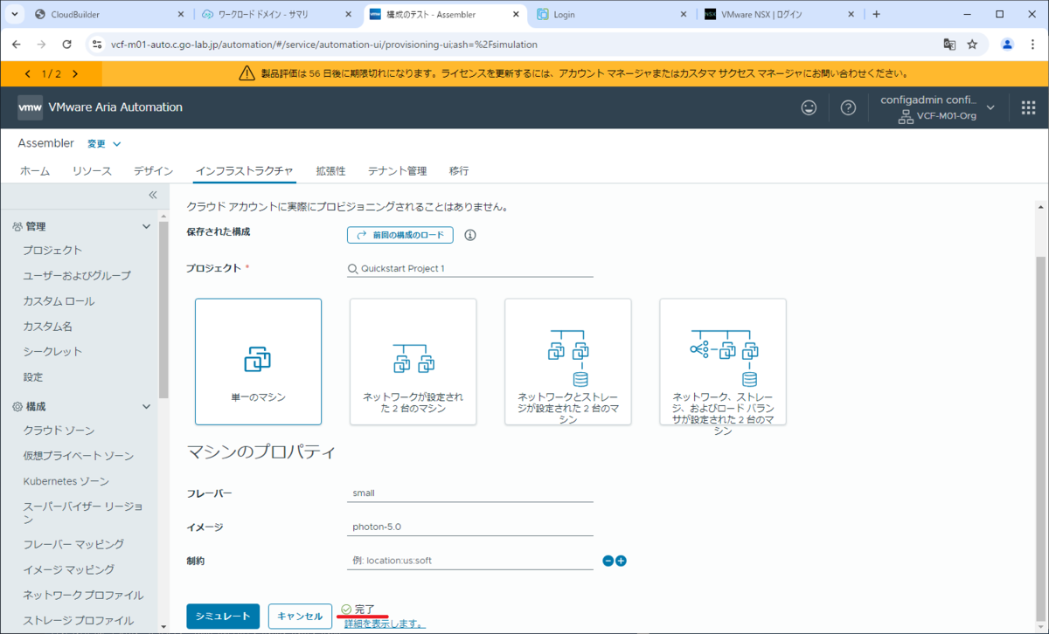The height and width of the screenshot is (634, 1049).
Task: Open Chrome three-dot menu
Action: click(x=1032, y=44)
